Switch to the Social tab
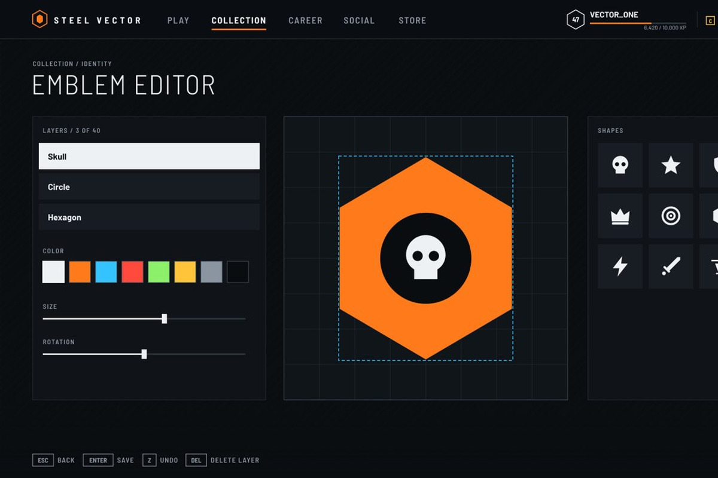The height and width of the screenshot is (478, 718). pyautogui.click(x=360, y=20)
